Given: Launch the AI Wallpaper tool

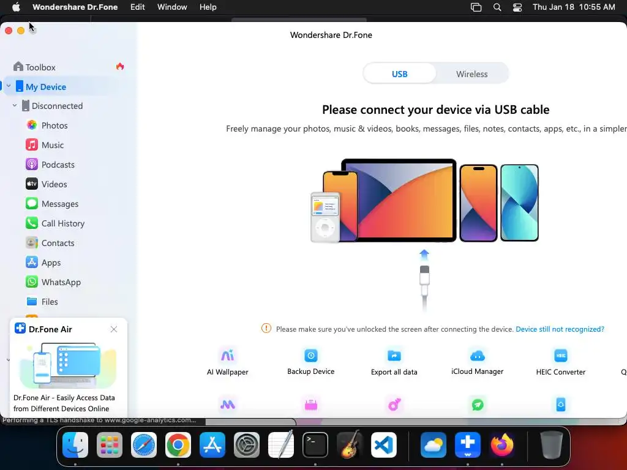Looking at the screenshot, I should 228,361.
